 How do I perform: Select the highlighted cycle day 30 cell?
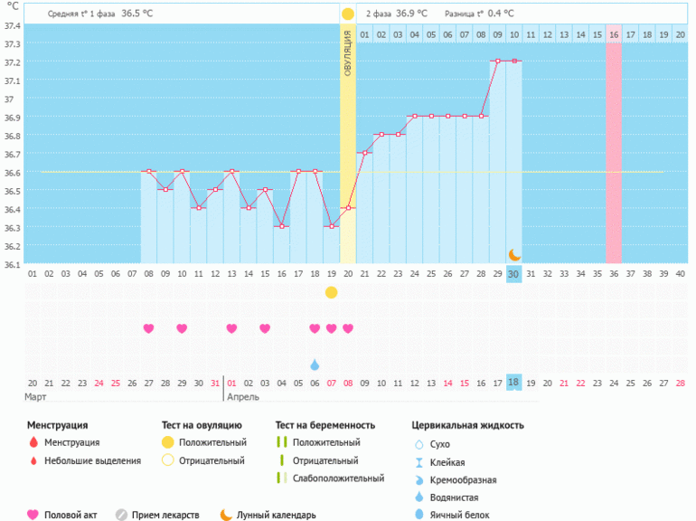(513, 274)
